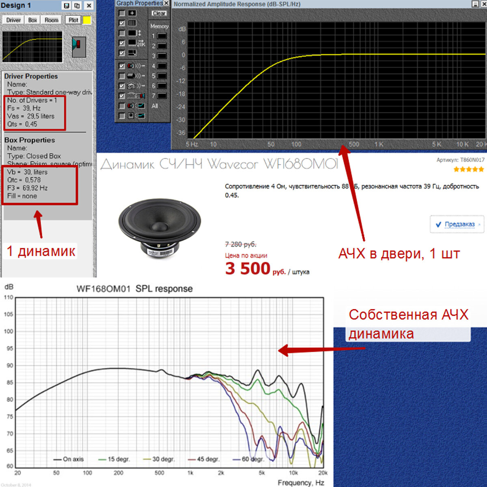Uncheck the 20K frequency range checkbox
Viewport: 487px width, 487px height.
coord(122,43)
